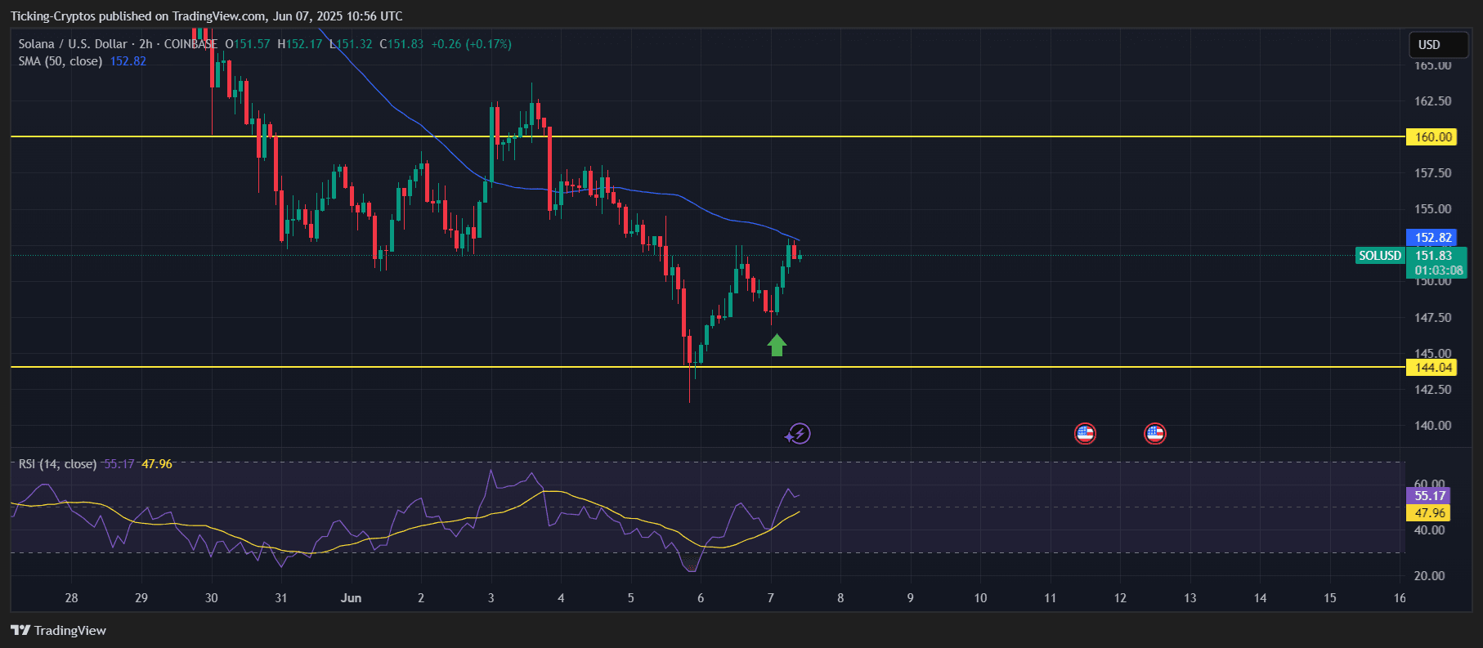Click the yellow 47.96 RSI average tag
This screenshot has height=648, width=1483.
point(1429,513)
